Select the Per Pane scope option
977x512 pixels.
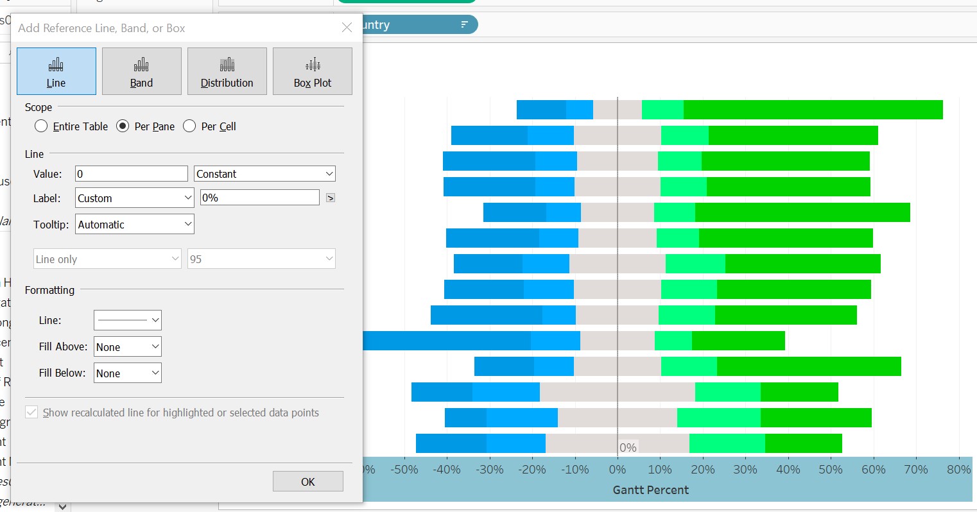[123, 126]
